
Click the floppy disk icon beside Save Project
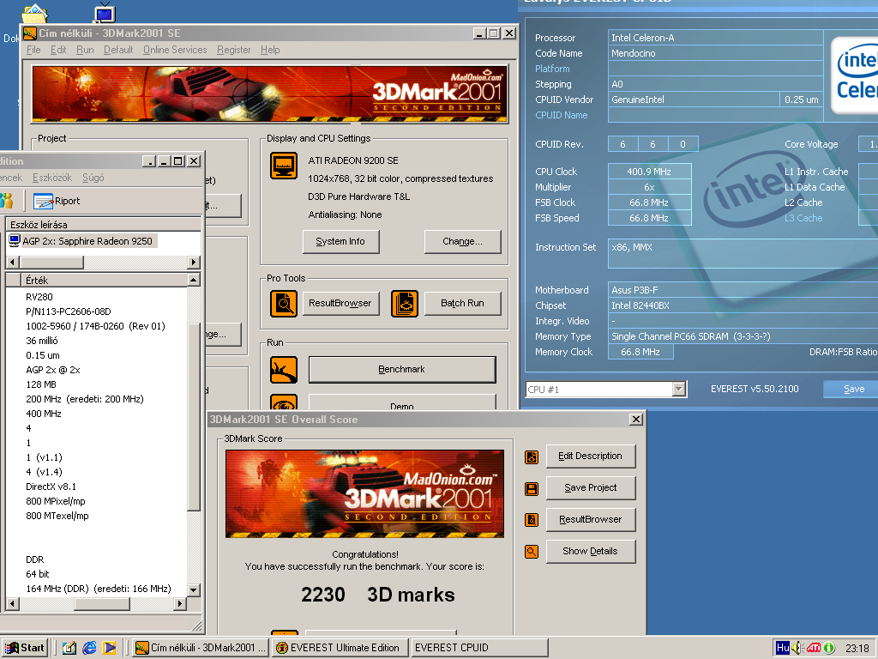click(532, 488)
